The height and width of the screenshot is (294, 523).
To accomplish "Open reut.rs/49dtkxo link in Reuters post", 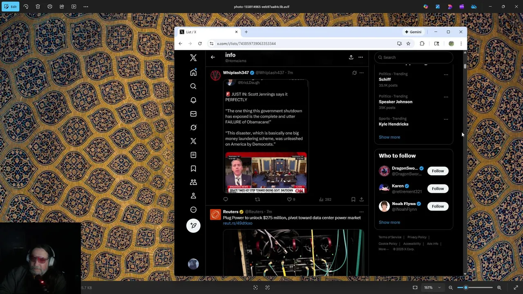I will click(x=238, y=223).
